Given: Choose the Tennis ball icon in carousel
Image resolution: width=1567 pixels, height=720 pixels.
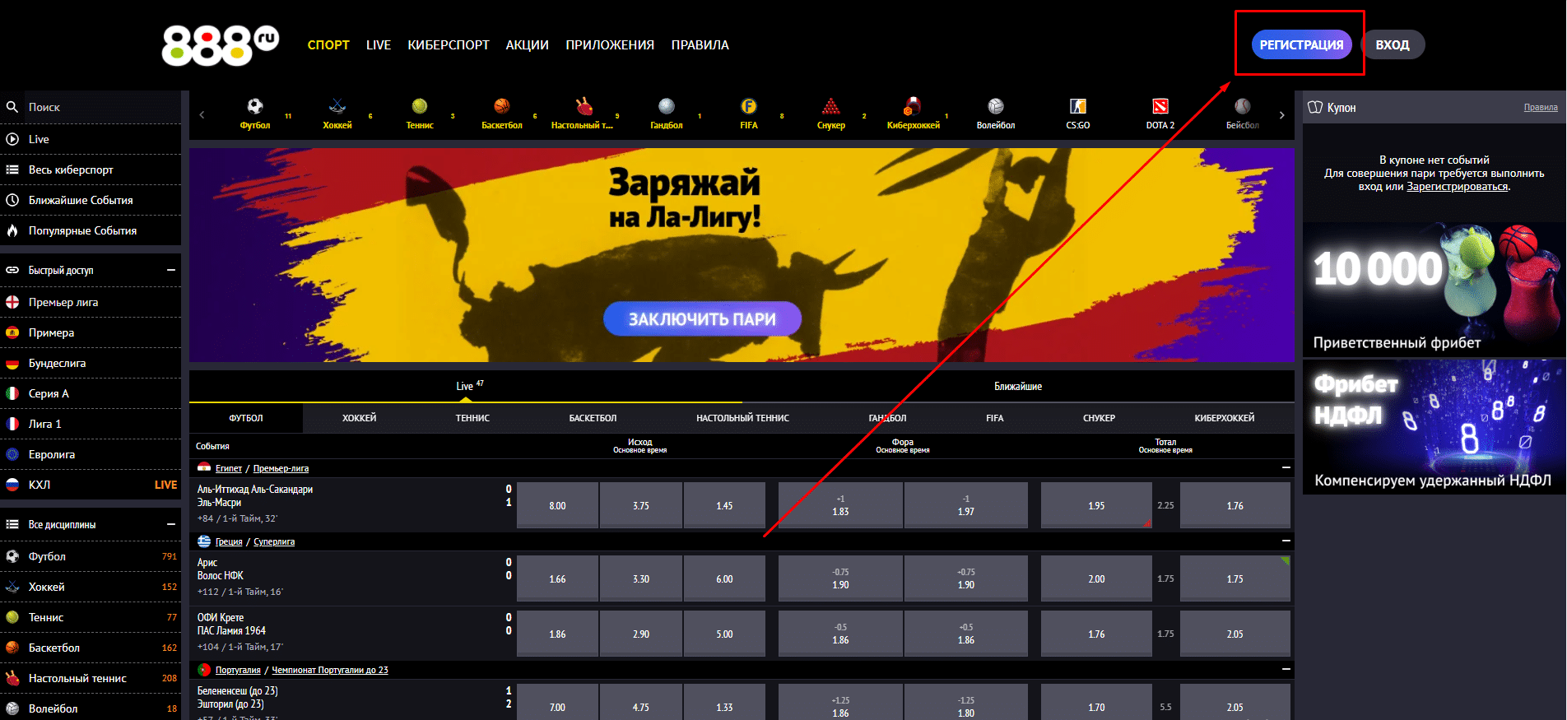Looking at the screenshot, I should coord(420,107).
